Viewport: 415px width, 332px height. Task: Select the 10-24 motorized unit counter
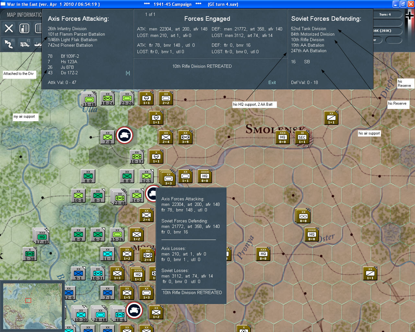108,98
